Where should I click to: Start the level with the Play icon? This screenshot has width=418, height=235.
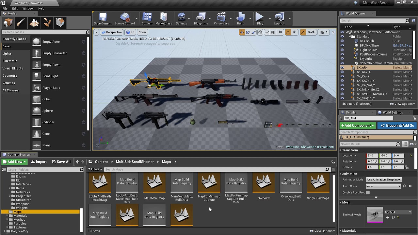point(260,19)
